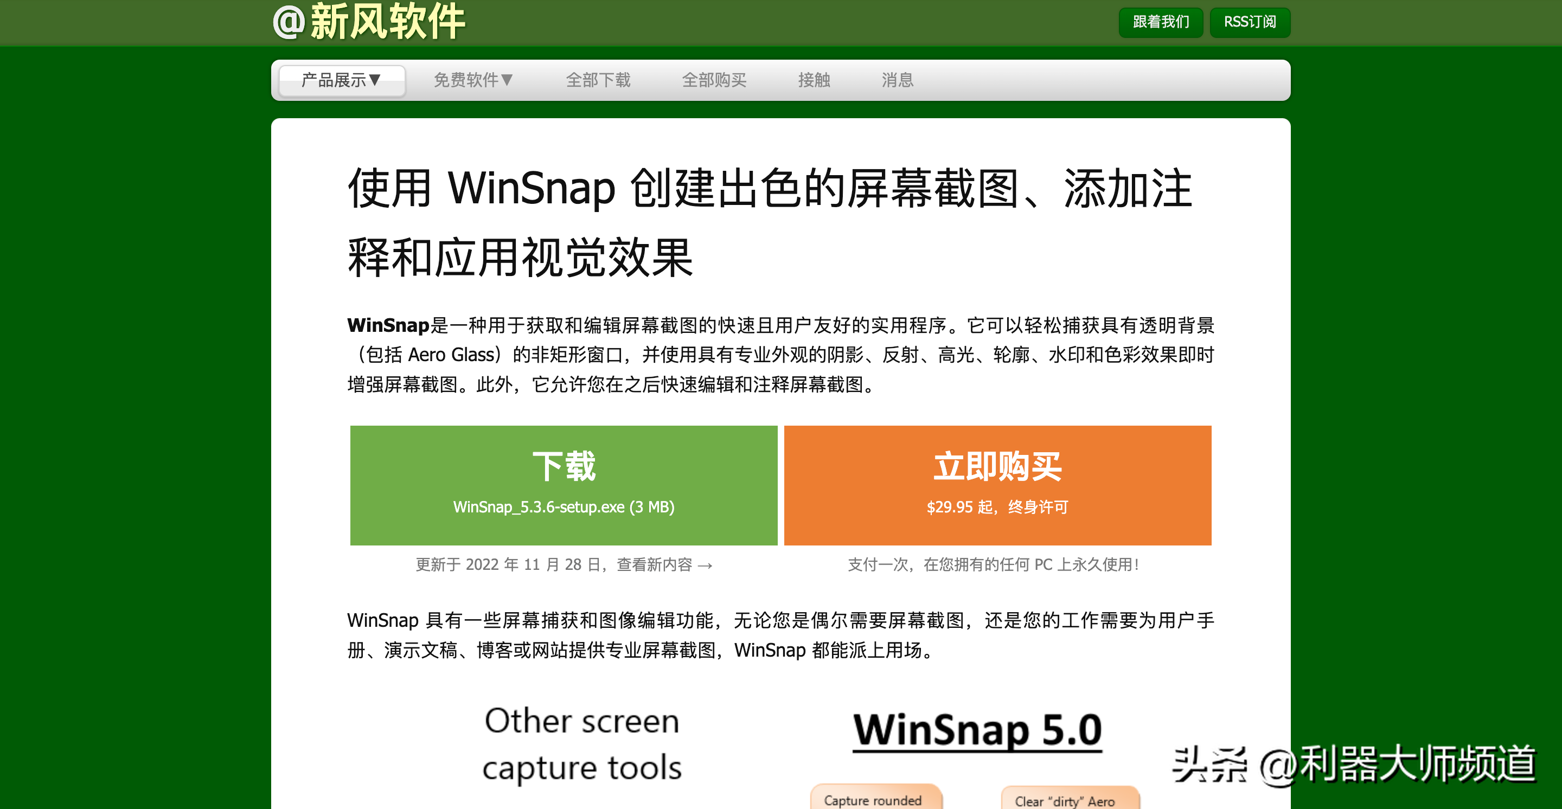Download WinSnap_5.3.6-setup.exe using green 下载 button

click(564, 485)
